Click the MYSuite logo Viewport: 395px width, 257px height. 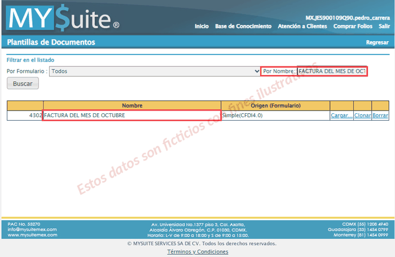pyautogui.click(x=63, y=17)
